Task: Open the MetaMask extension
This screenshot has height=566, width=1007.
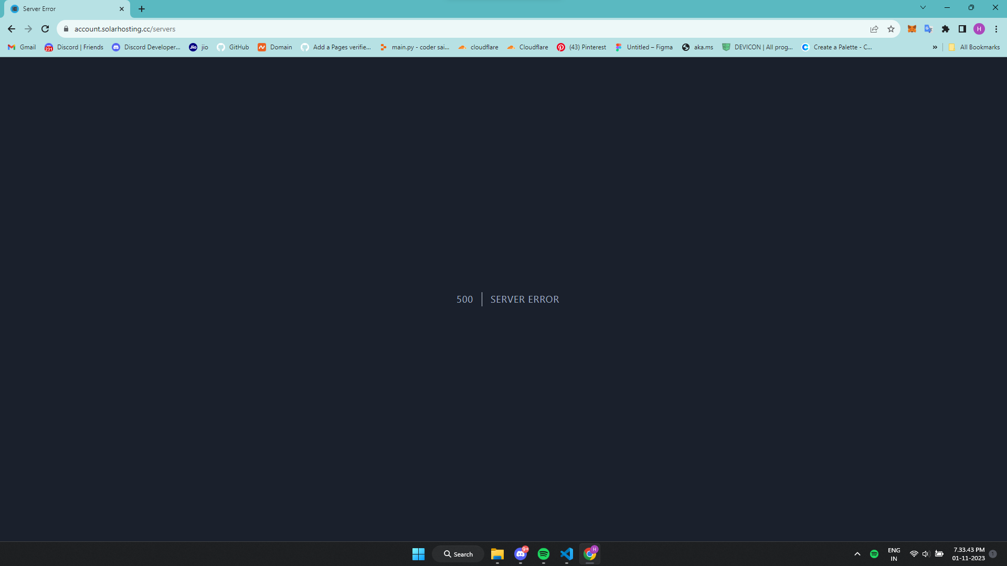Action: point(911,29)
